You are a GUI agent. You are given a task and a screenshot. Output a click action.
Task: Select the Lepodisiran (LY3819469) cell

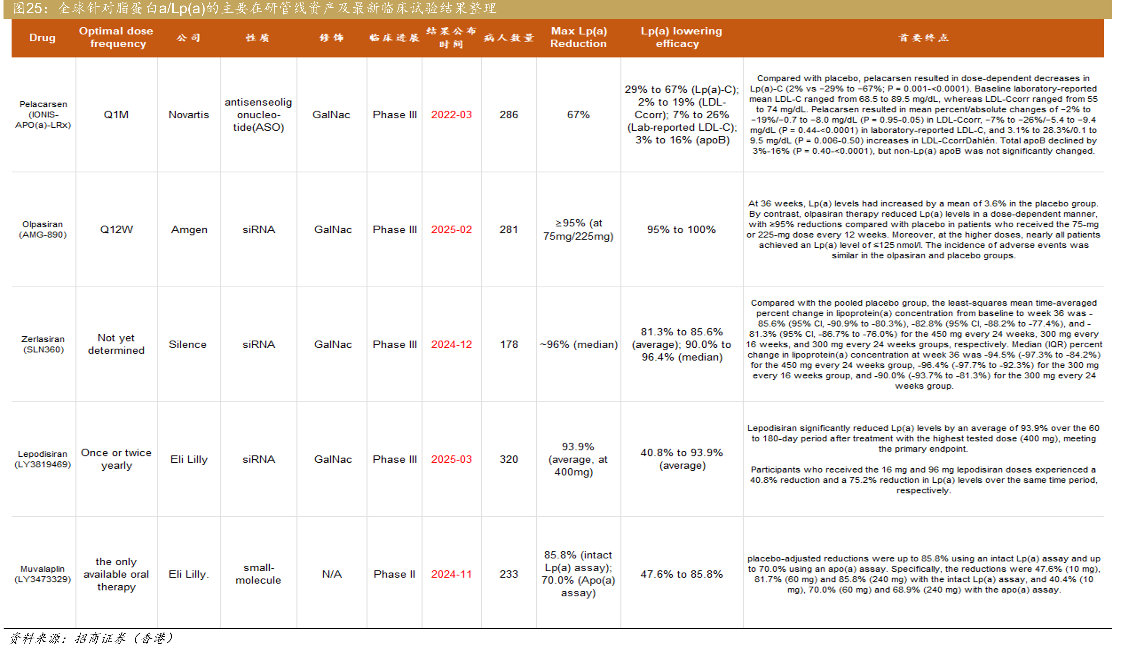pos(43,459)
